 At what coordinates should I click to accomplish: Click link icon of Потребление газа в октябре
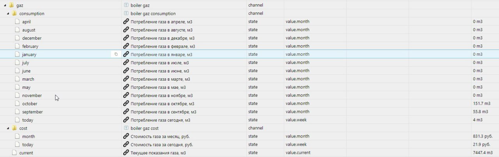click(x=126, y=104)
